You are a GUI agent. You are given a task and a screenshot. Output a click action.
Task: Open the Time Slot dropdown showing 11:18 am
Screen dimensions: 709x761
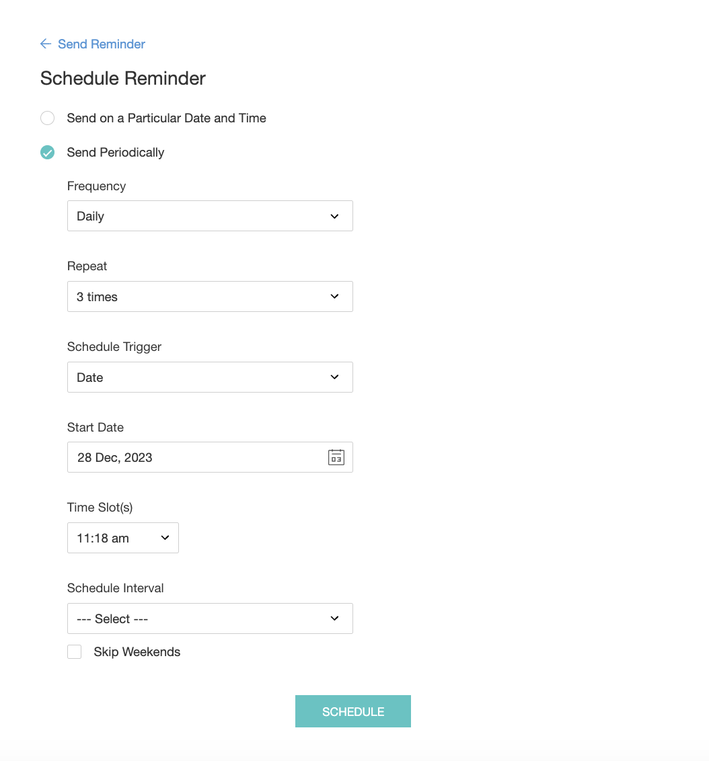[x=114, y=538]
